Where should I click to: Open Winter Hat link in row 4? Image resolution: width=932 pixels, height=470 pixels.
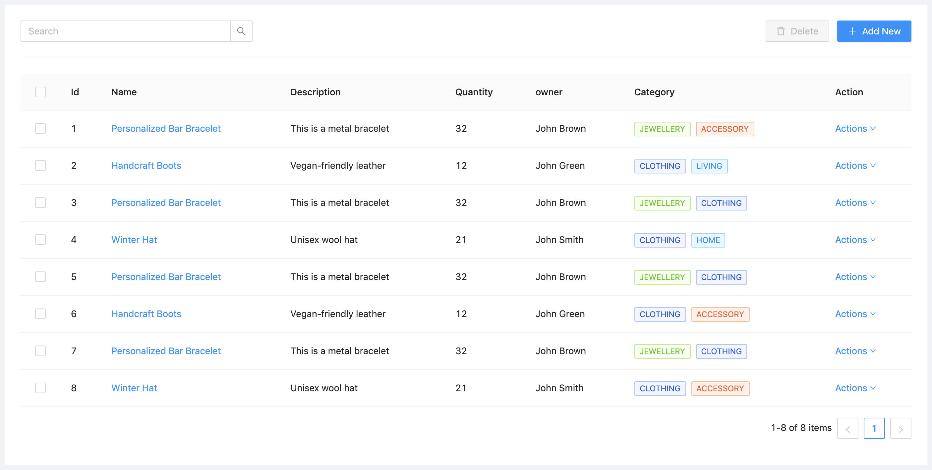click(134, 240)
